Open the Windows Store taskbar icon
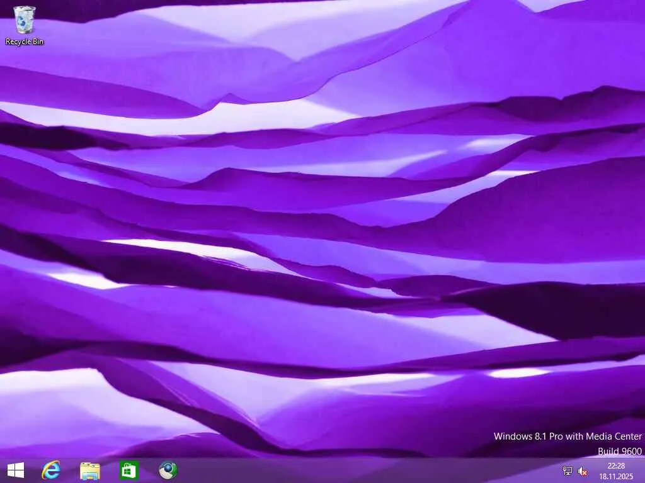This screenshot has height=483, width=645. click(x=128, y=470)
